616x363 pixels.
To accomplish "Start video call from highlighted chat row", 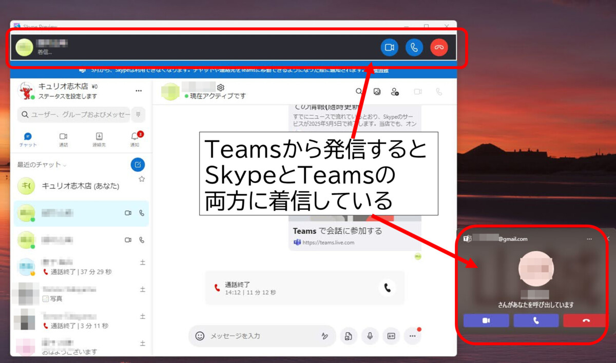I will [x=128, y=213].
